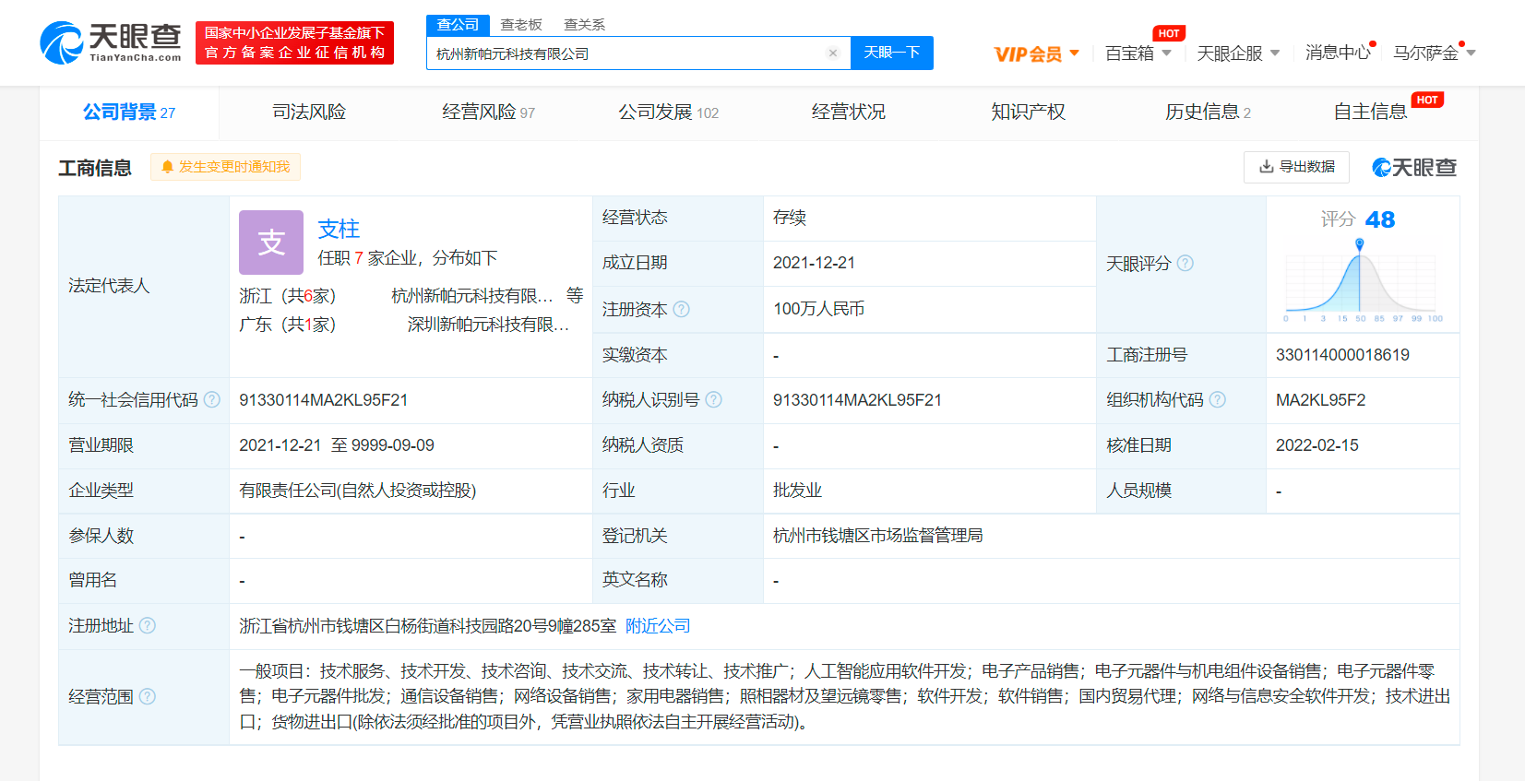Open the 知识产权 tab
Image resolution: width=1525 pixels, height=781 pixels.
(1028, 112)
